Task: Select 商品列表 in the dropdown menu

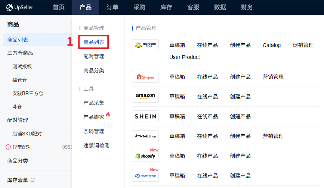Action: pyautogui.click(x=94, y=42)
